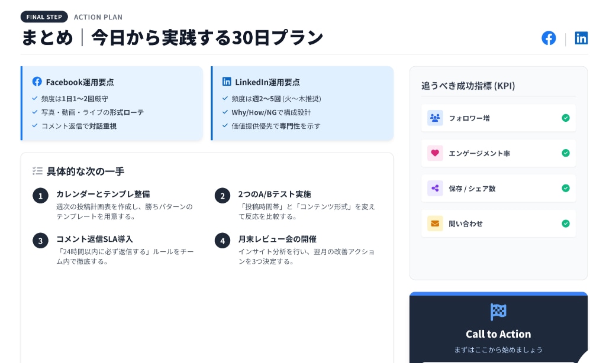Click the checklist icon beside 具体的な次の一手
Image resolution: width=590 pixels, height=363 pixels.
pos(37,171)
